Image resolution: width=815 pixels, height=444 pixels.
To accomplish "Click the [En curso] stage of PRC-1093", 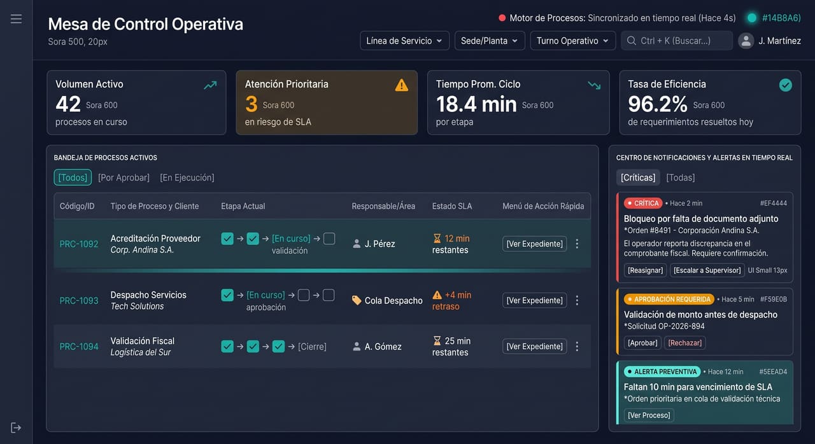I will coord(266,295).
